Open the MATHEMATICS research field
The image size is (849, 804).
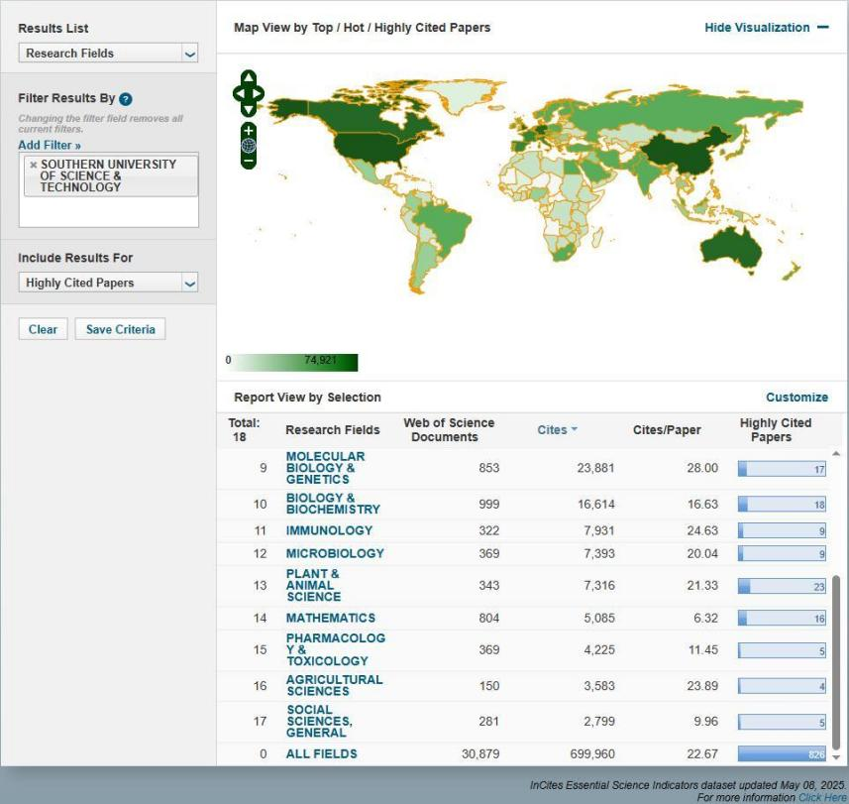[330, 618]
